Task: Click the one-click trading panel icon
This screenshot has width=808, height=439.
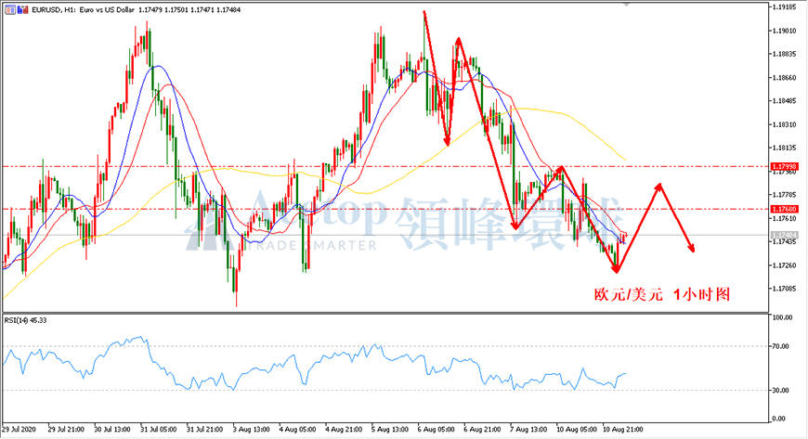Action: click(x=10, y=10)
